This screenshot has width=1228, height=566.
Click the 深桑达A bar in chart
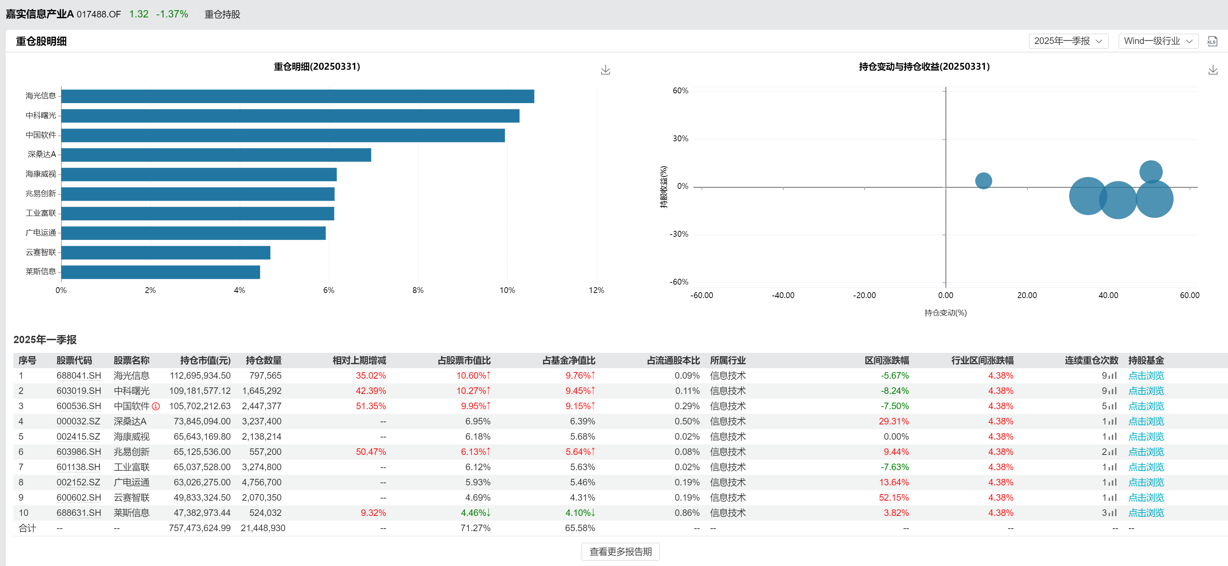(x=216, y=155)
